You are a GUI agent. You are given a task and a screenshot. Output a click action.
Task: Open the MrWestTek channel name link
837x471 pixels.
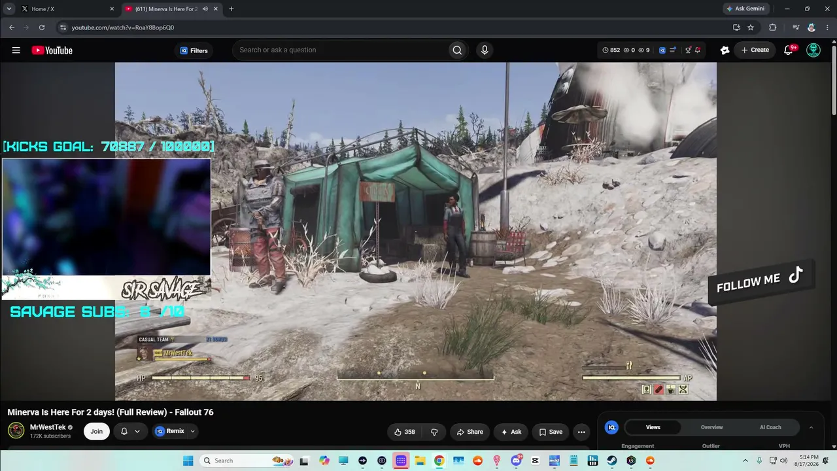[47, 427]
